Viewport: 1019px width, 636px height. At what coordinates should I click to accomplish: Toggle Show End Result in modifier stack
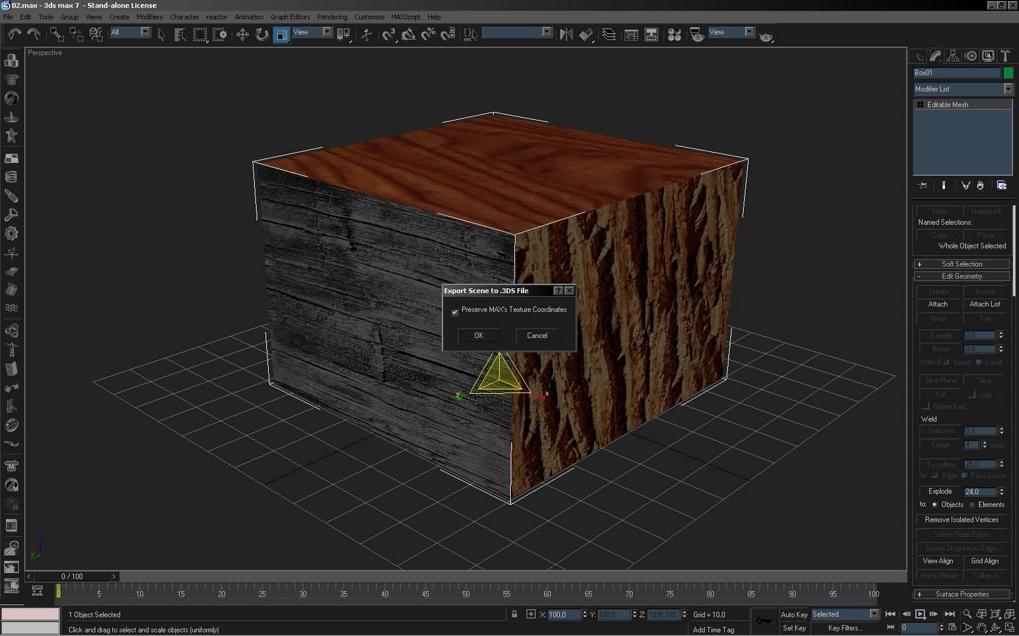(x=943, y=186)
